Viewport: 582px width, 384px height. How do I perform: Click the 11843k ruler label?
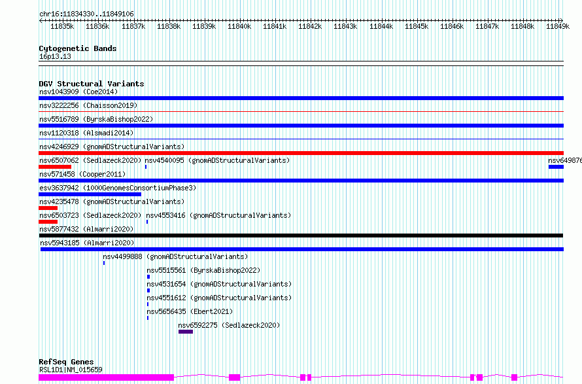coord(345,26)
